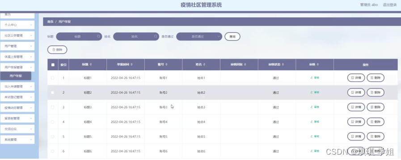Sort by the 审核 column arrows
Image resolution: width=401 pixels, height=160 pixels.
click(x=318, y=64)
